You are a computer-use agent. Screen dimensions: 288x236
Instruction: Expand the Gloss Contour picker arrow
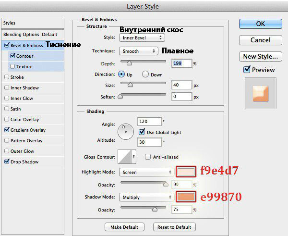(x=134, y=157)
